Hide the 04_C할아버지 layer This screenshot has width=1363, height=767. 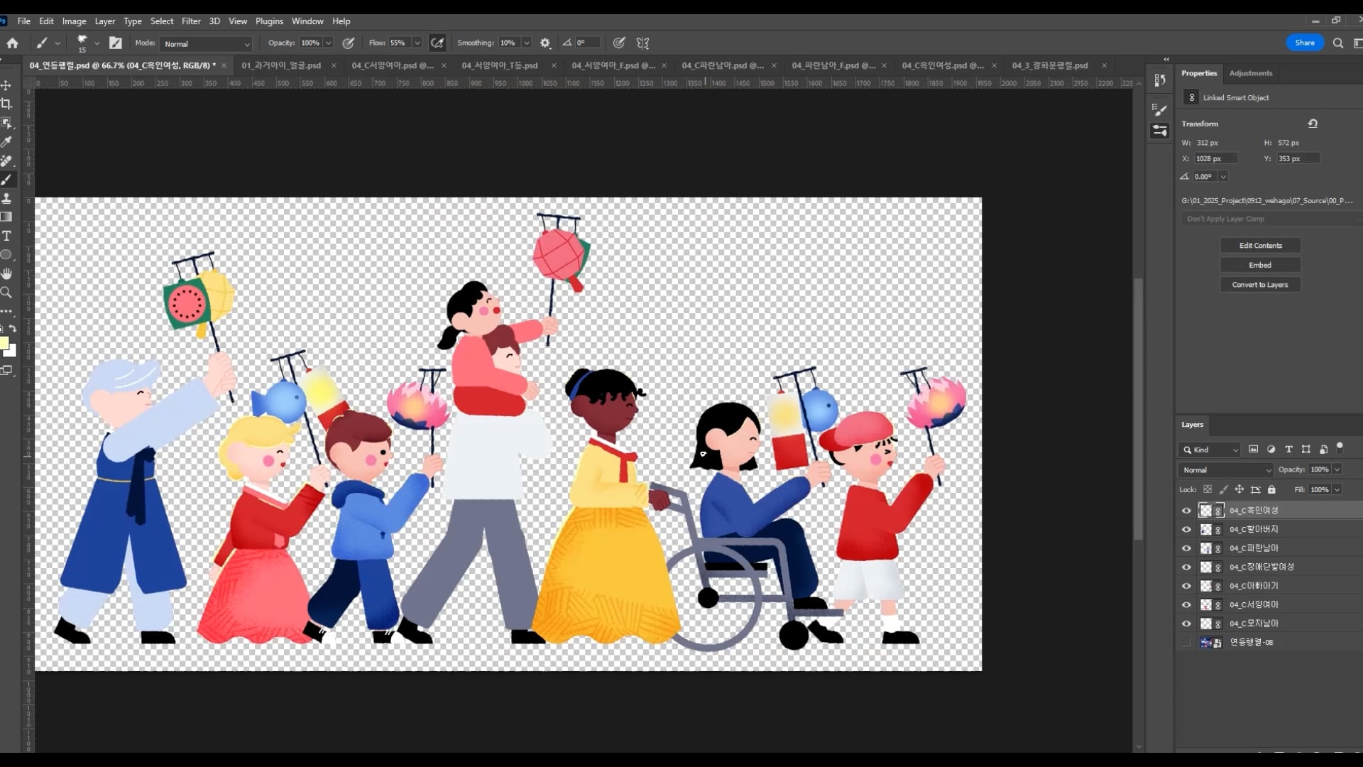coord(1186,529)
